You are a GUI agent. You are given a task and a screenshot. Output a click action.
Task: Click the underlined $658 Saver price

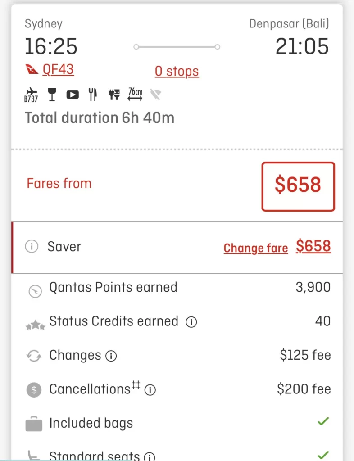313,246
